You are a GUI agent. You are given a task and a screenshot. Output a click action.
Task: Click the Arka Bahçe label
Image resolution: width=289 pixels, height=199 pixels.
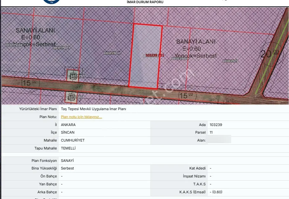pyautogui.click(x=47, y=192)
